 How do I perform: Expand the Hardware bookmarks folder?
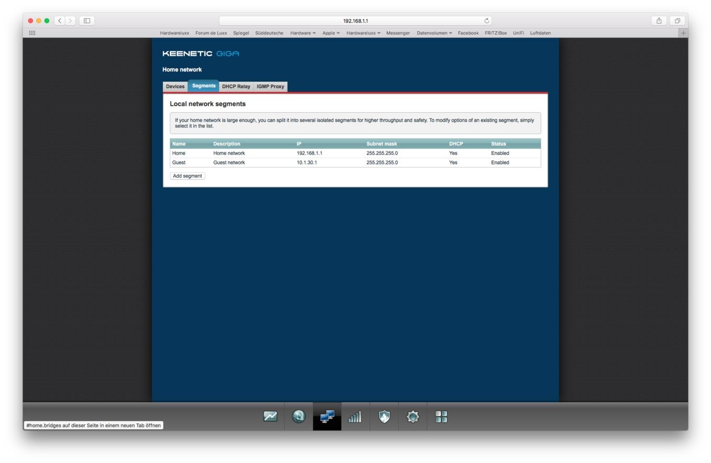pyautogui.click(x=303, y=33)
